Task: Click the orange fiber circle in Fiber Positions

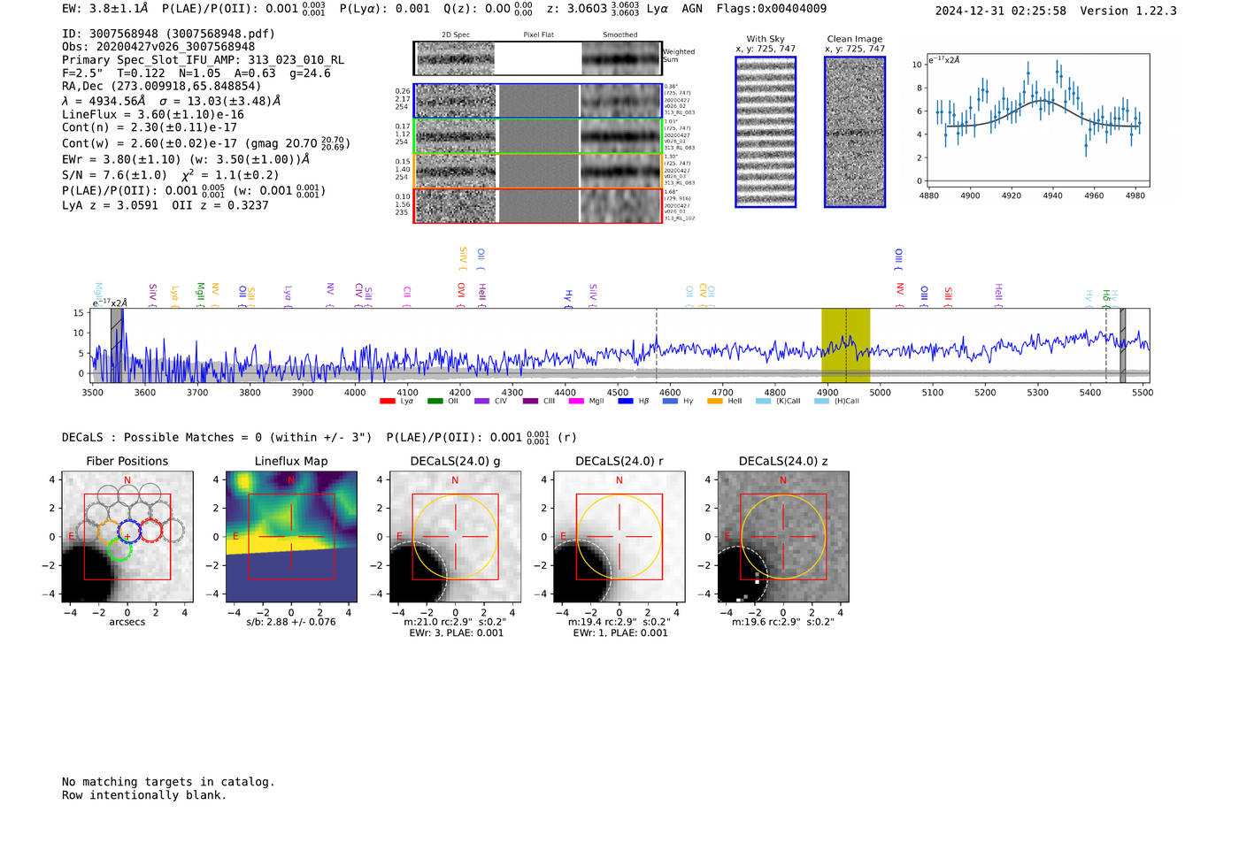Action: click(x=108, y=531)
